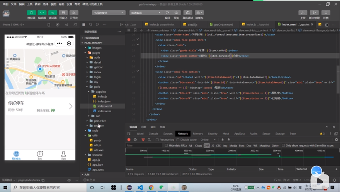Open source control branch icon in sidebar
340x192 pixels.
pyautogui.click(x=98, y=25)
